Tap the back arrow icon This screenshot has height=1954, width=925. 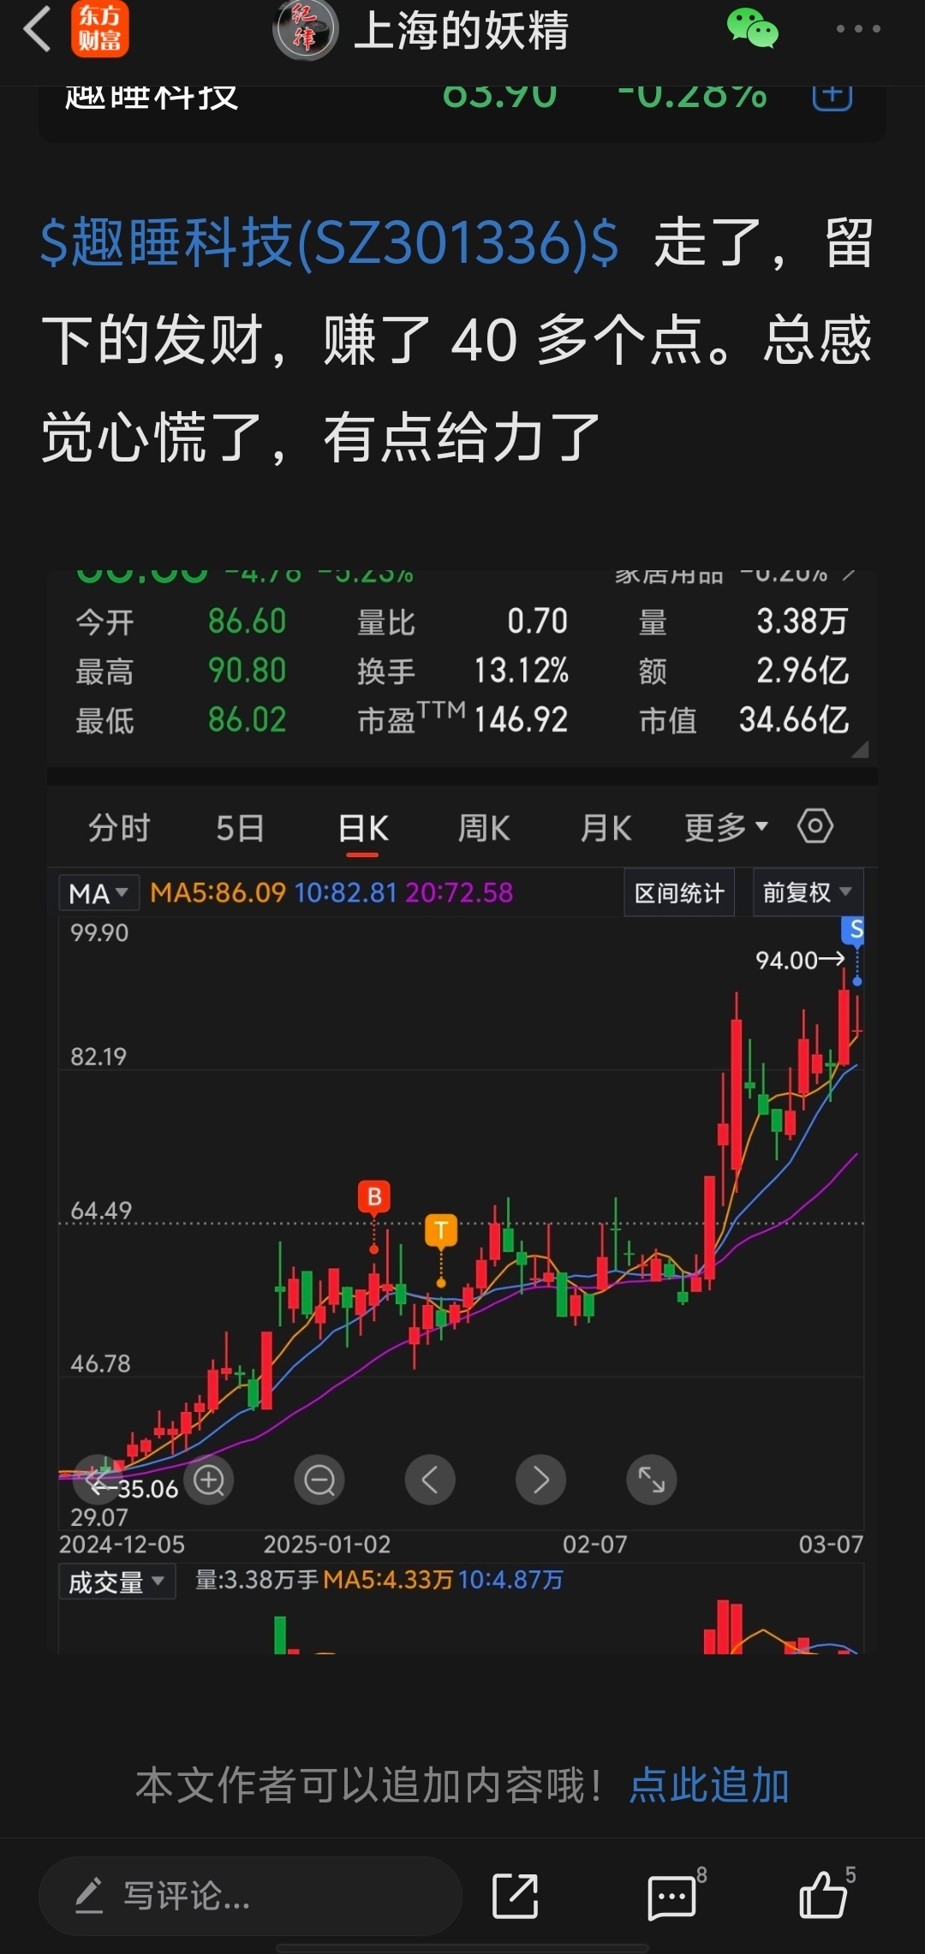pyautogui.click(x=37, y=29)
